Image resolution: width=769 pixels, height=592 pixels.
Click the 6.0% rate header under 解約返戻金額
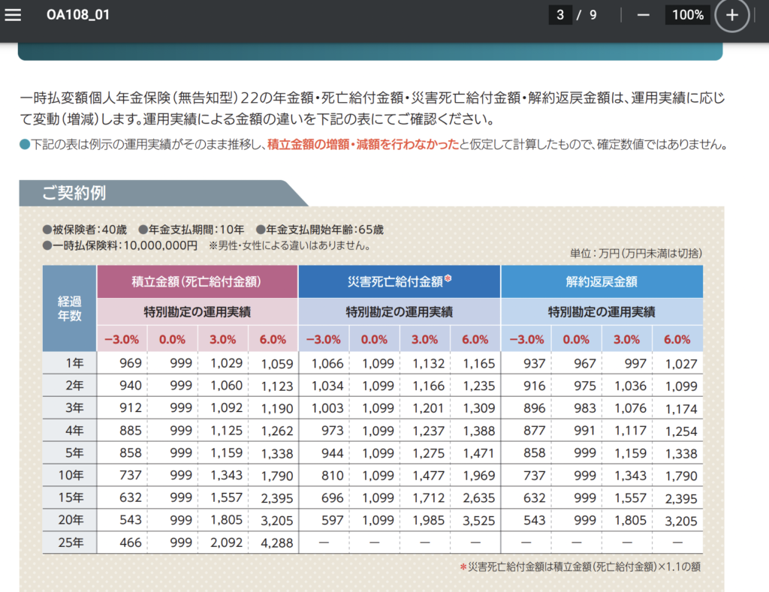[x=677, y=338]
